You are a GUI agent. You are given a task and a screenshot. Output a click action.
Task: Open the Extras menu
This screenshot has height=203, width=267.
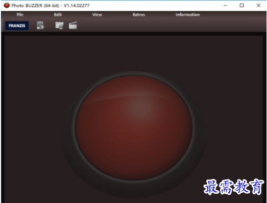(139, 15)
